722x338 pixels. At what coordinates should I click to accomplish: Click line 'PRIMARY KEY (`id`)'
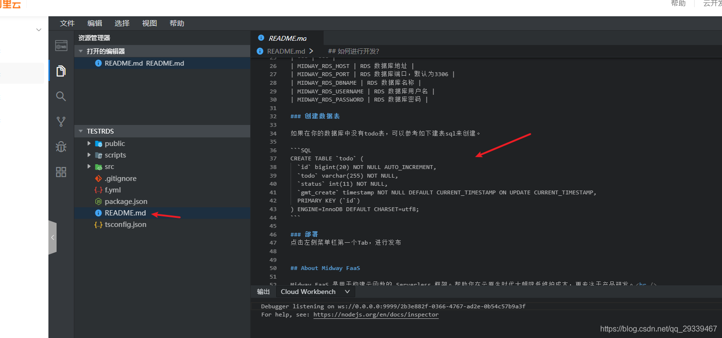tap(328, 201)
